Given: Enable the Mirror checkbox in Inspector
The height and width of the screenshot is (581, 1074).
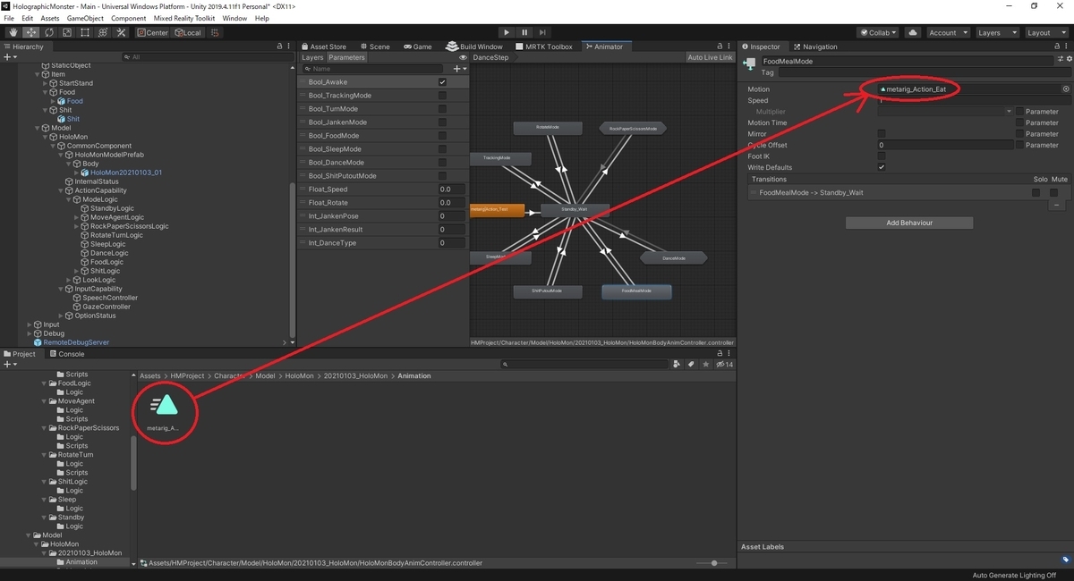Looking at the screenshot, I should pyautogui.click(x=882, y=134).
